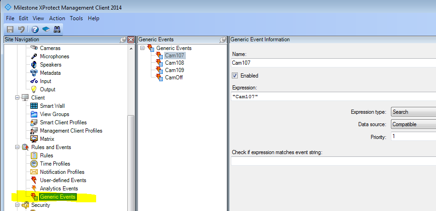Screen dimensions: 436x211
Task: Click the Notification Profiles envelope icon
Action: (x=34, y=172)
